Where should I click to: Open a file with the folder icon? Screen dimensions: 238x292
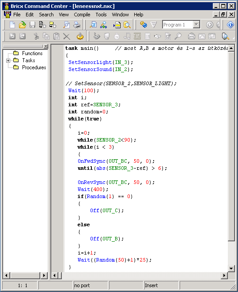click(x=23, y=25)
